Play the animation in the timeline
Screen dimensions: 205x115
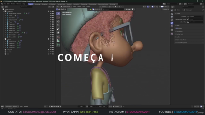click(x=56, y=106)
